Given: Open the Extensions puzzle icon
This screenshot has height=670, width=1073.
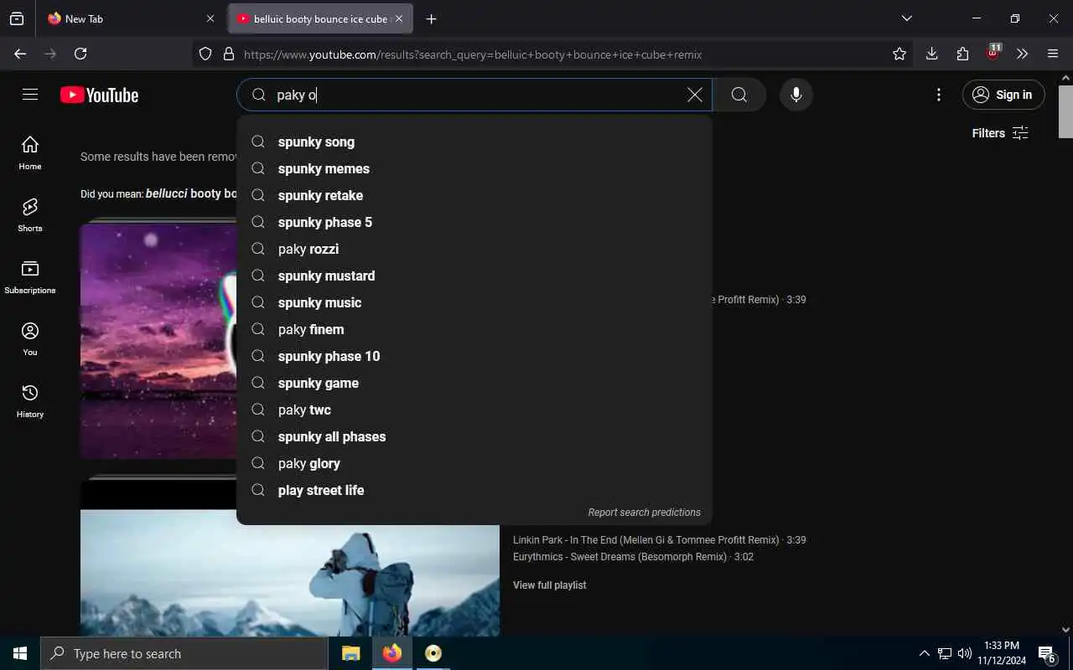Looking at the screenshot, I should click(962, 54).
